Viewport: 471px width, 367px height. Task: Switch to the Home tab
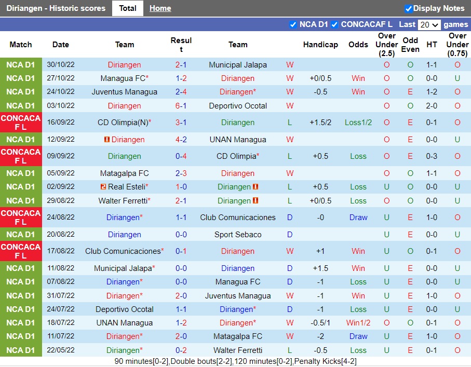160,8
